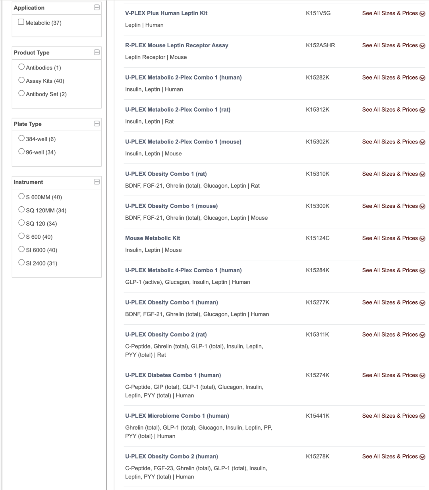Open U-PLEX Obesity Combo 1 (mouse)
Image resolution: width=429 pixels, height=490 pixels.
(172, 206)
